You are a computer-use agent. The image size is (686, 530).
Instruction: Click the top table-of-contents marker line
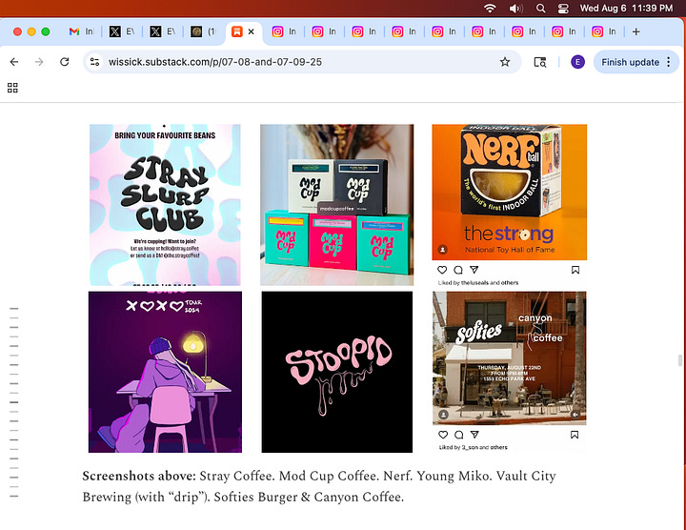click(x=14, y=309)
